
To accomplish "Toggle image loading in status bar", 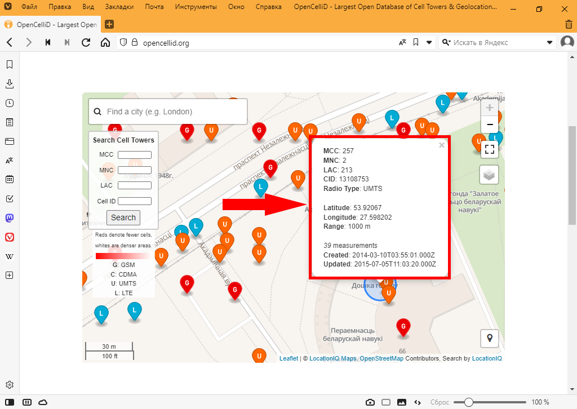I will coord(402,402).
